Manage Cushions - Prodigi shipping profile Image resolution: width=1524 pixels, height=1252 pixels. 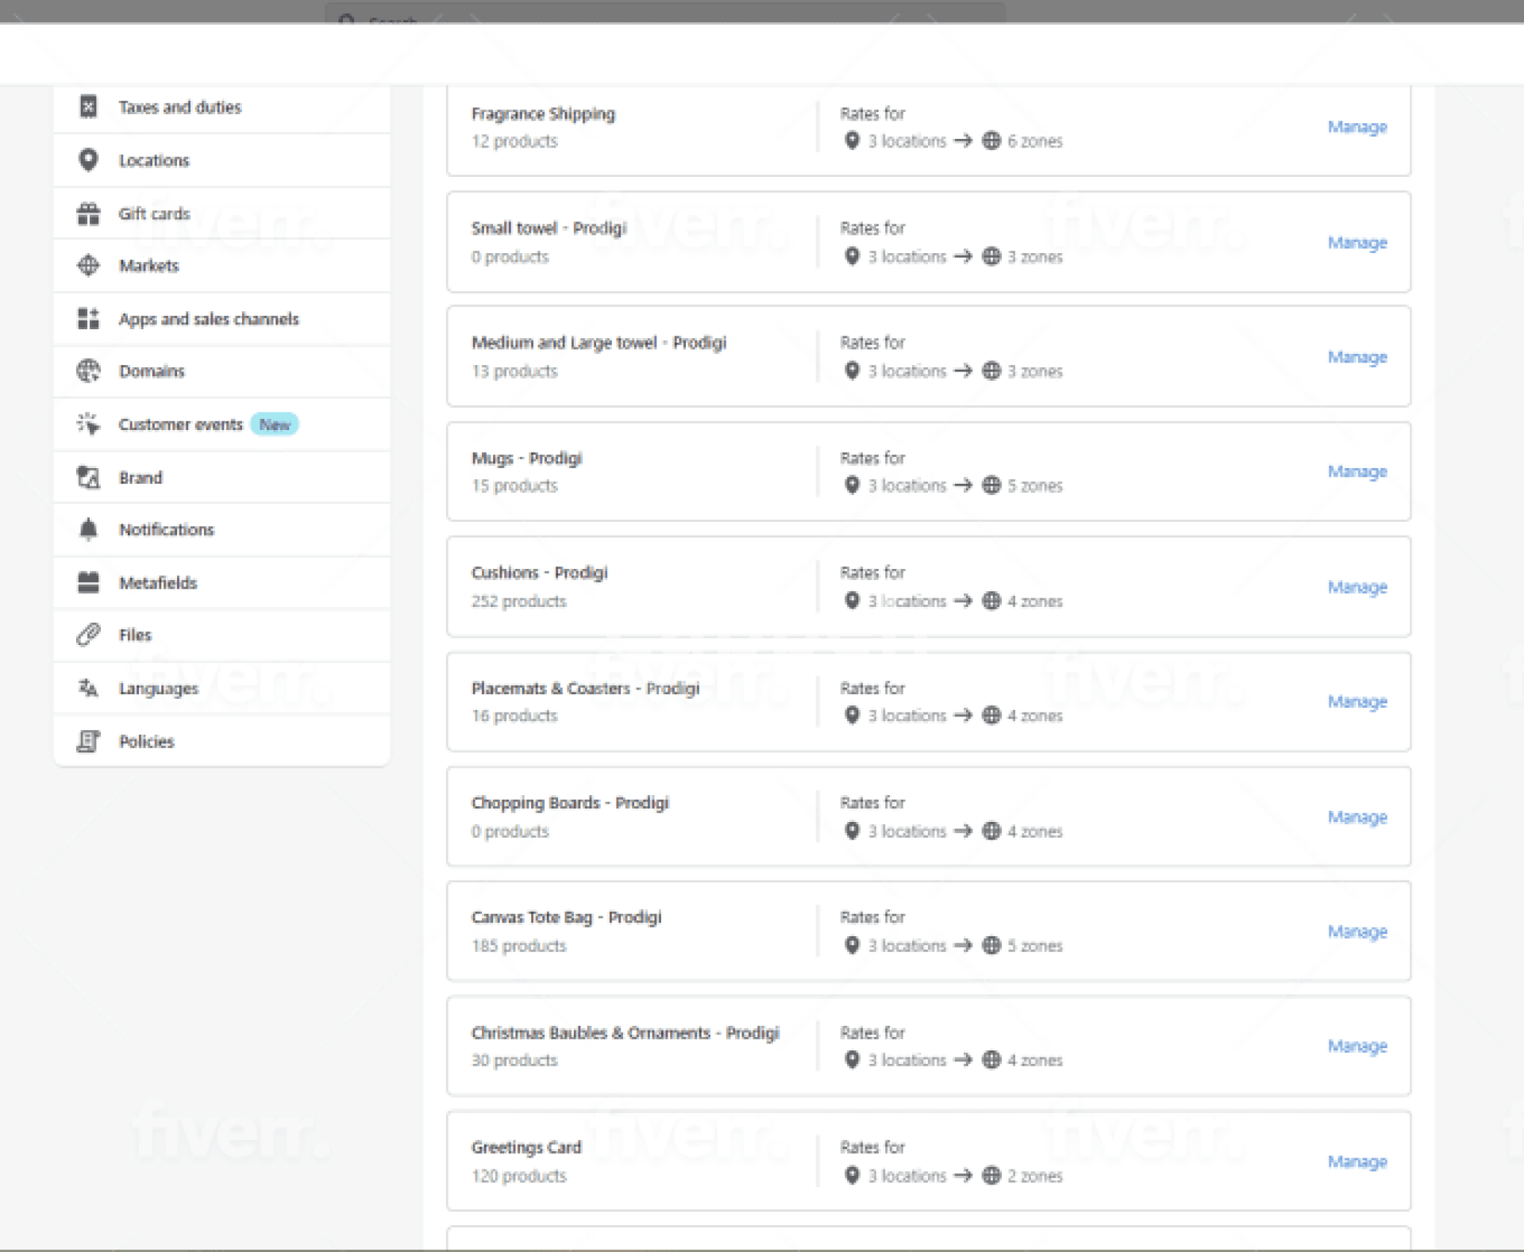(1357, 587)
